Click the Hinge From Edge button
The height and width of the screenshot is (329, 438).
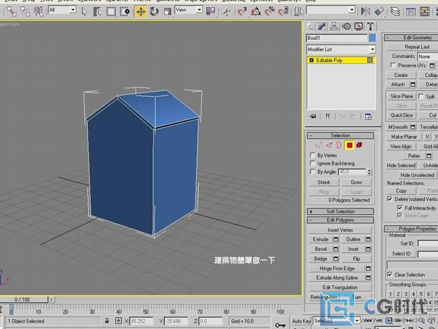(x=337, y=268)
